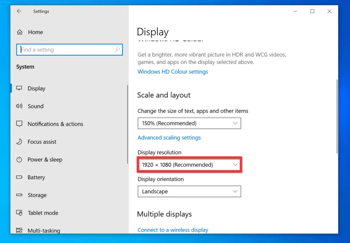Click the Sound speaker icon

tap(19, 106)
